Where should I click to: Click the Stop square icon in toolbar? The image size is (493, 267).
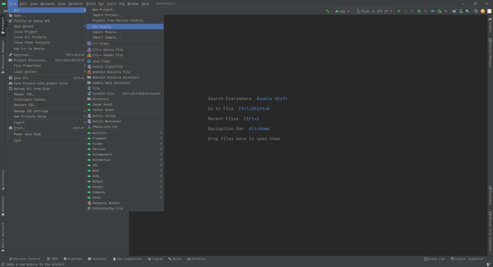[x=445, y=11]
